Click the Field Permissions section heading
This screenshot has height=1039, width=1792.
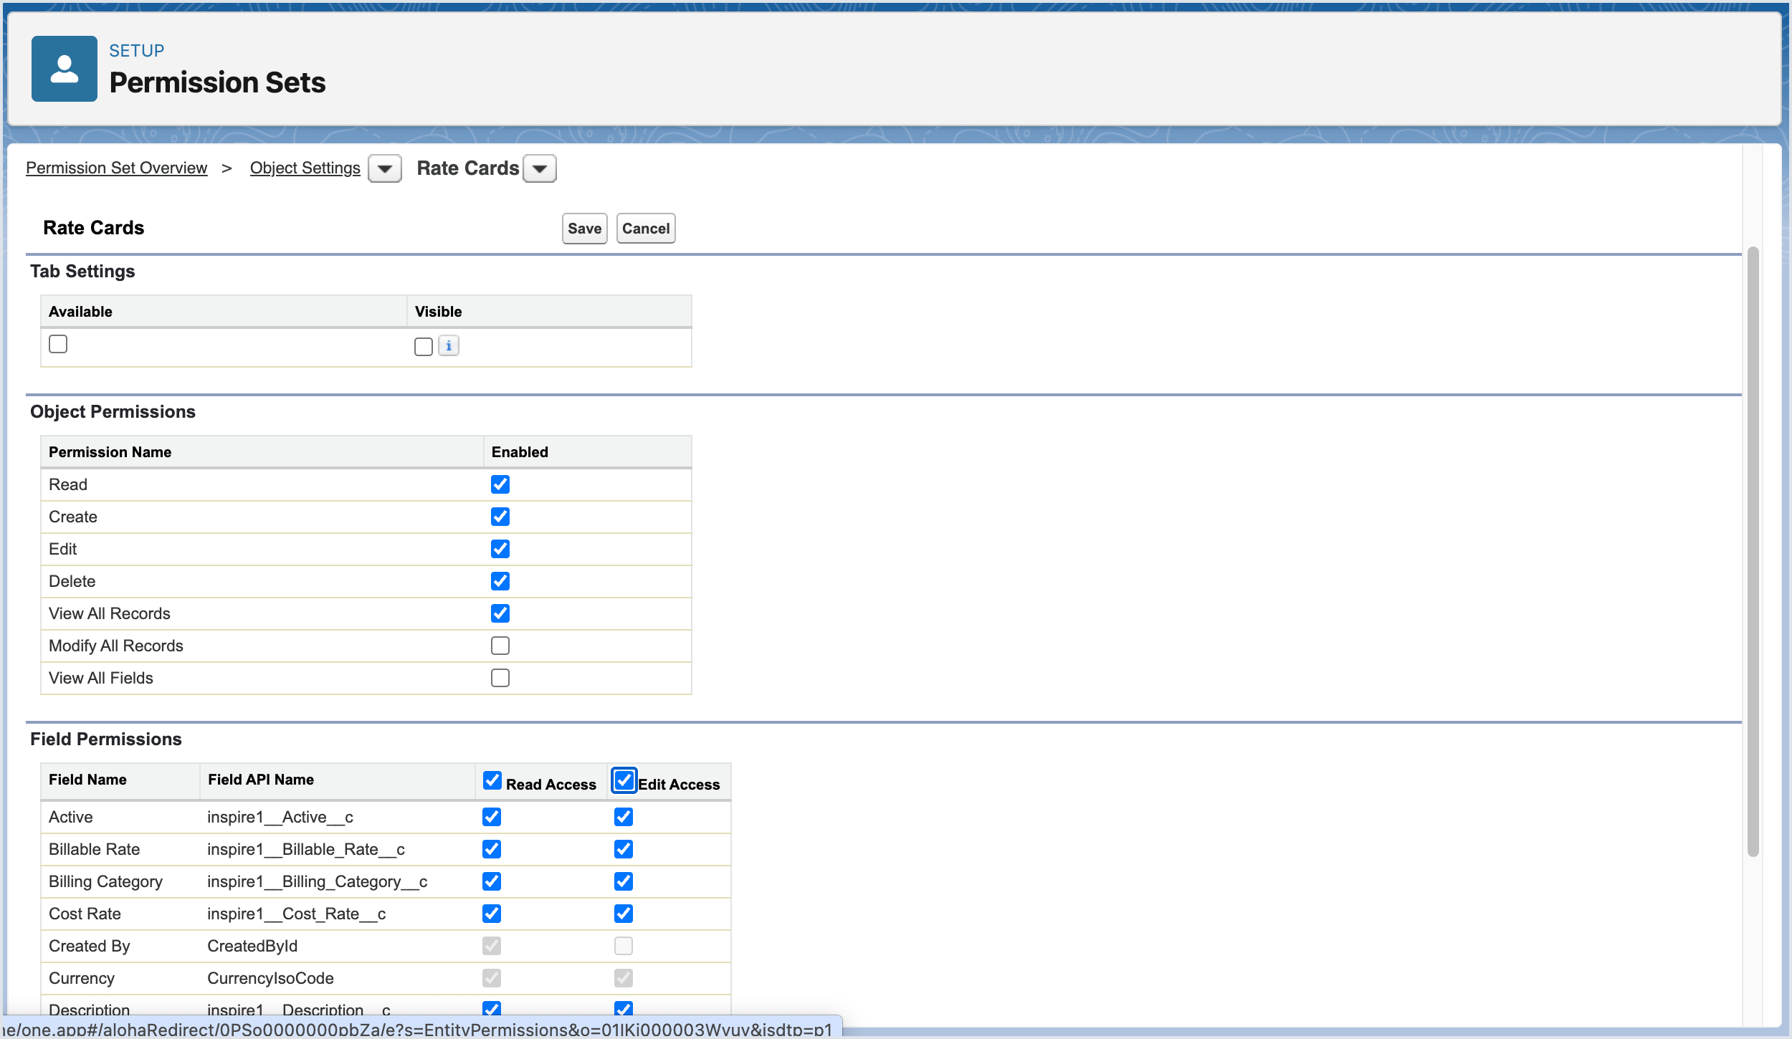coord(106,739)
